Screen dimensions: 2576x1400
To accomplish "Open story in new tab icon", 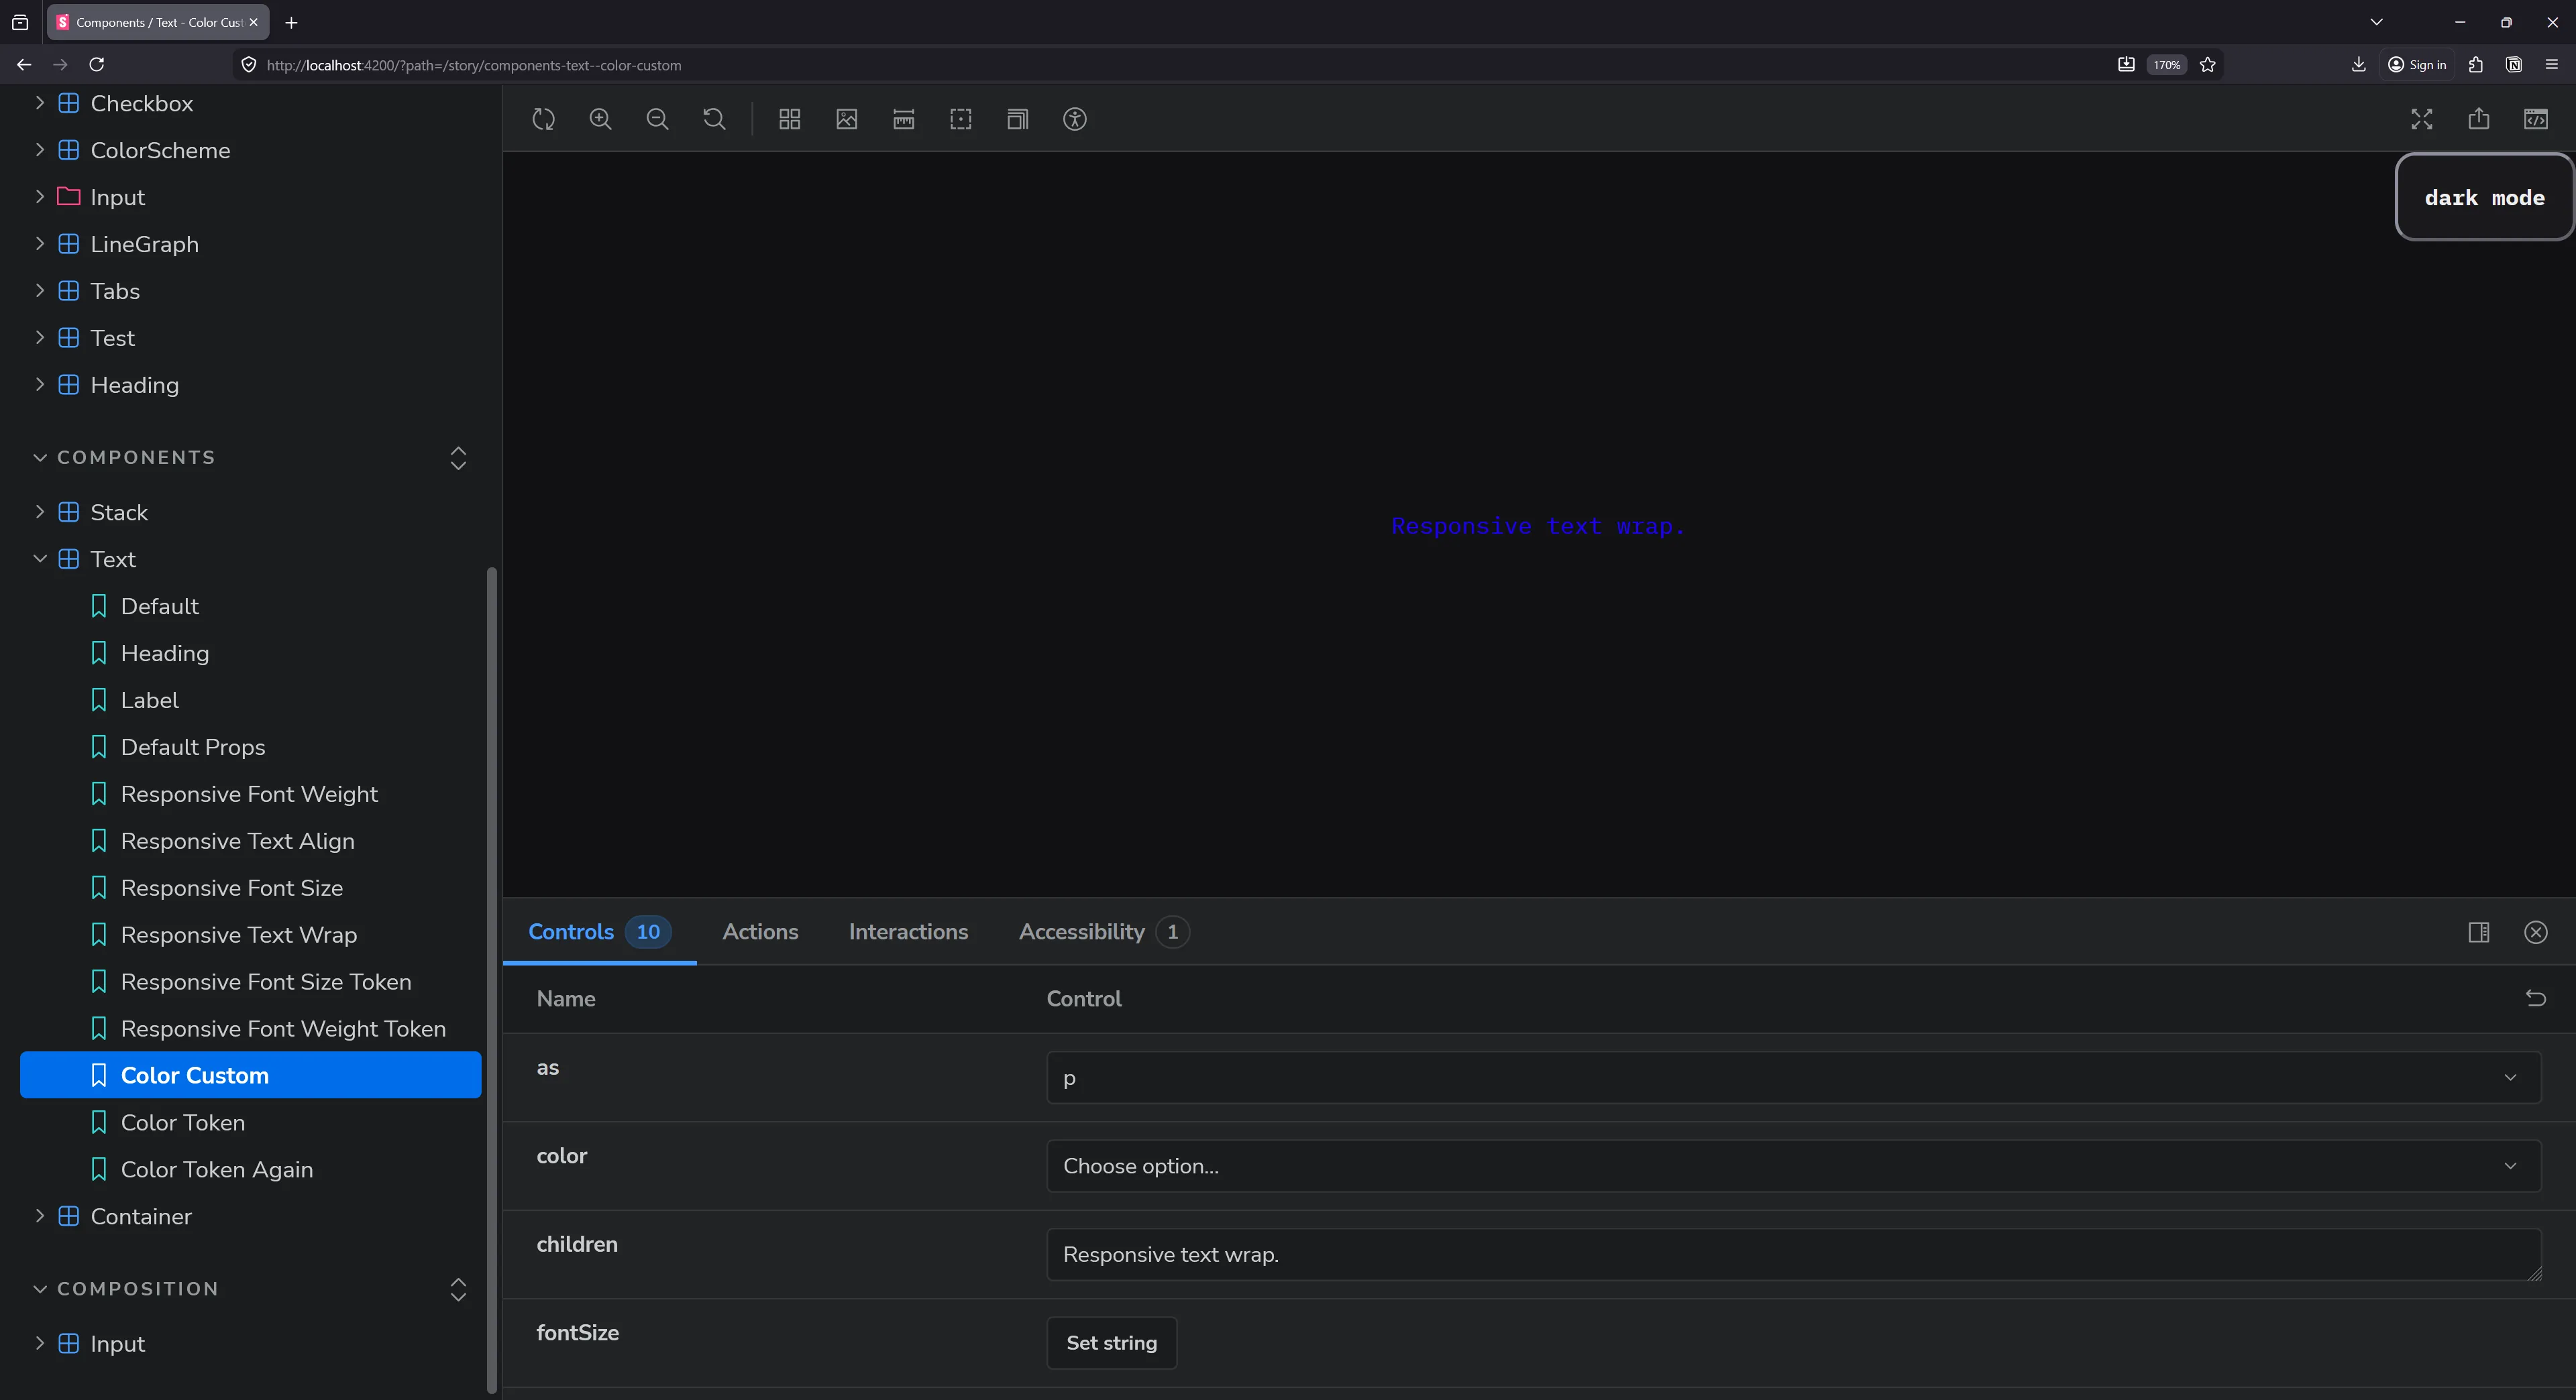I will (2478, 119).
